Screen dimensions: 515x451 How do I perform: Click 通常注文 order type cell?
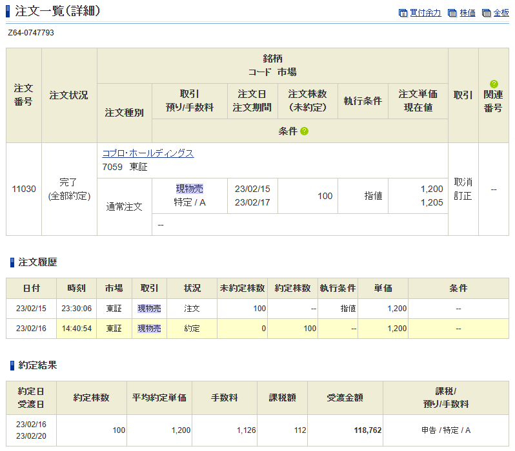124,207
